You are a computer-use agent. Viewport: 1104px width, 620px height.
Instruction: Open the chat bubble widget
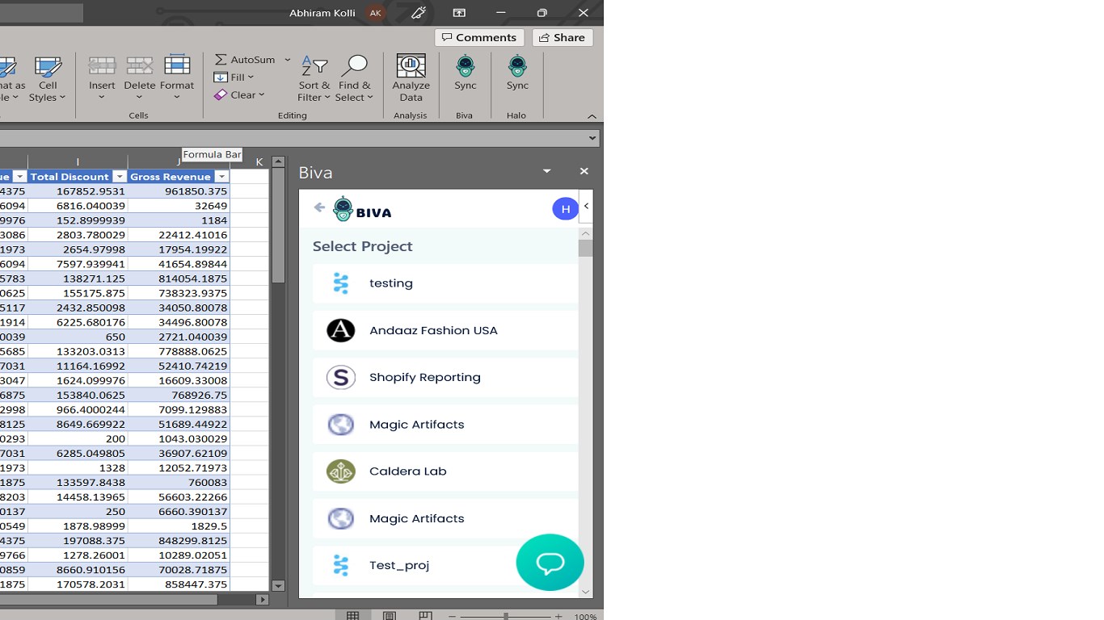coord(550,563)
